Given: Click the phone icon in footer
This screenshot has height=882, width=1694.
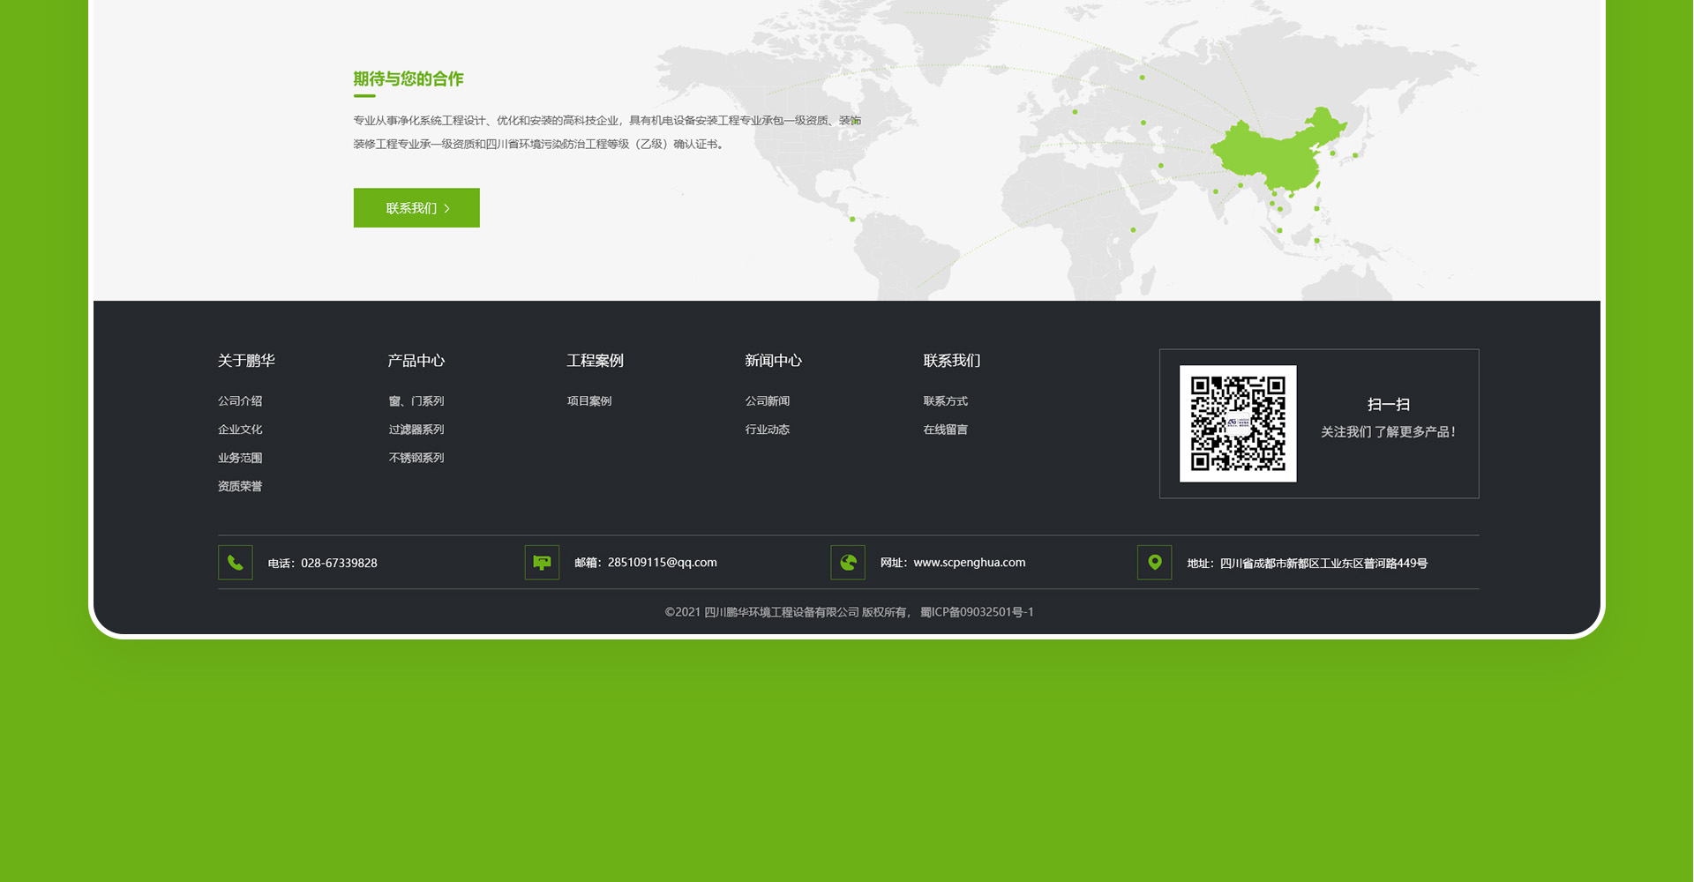Looking at the screenshot, I should click(236, 563).
